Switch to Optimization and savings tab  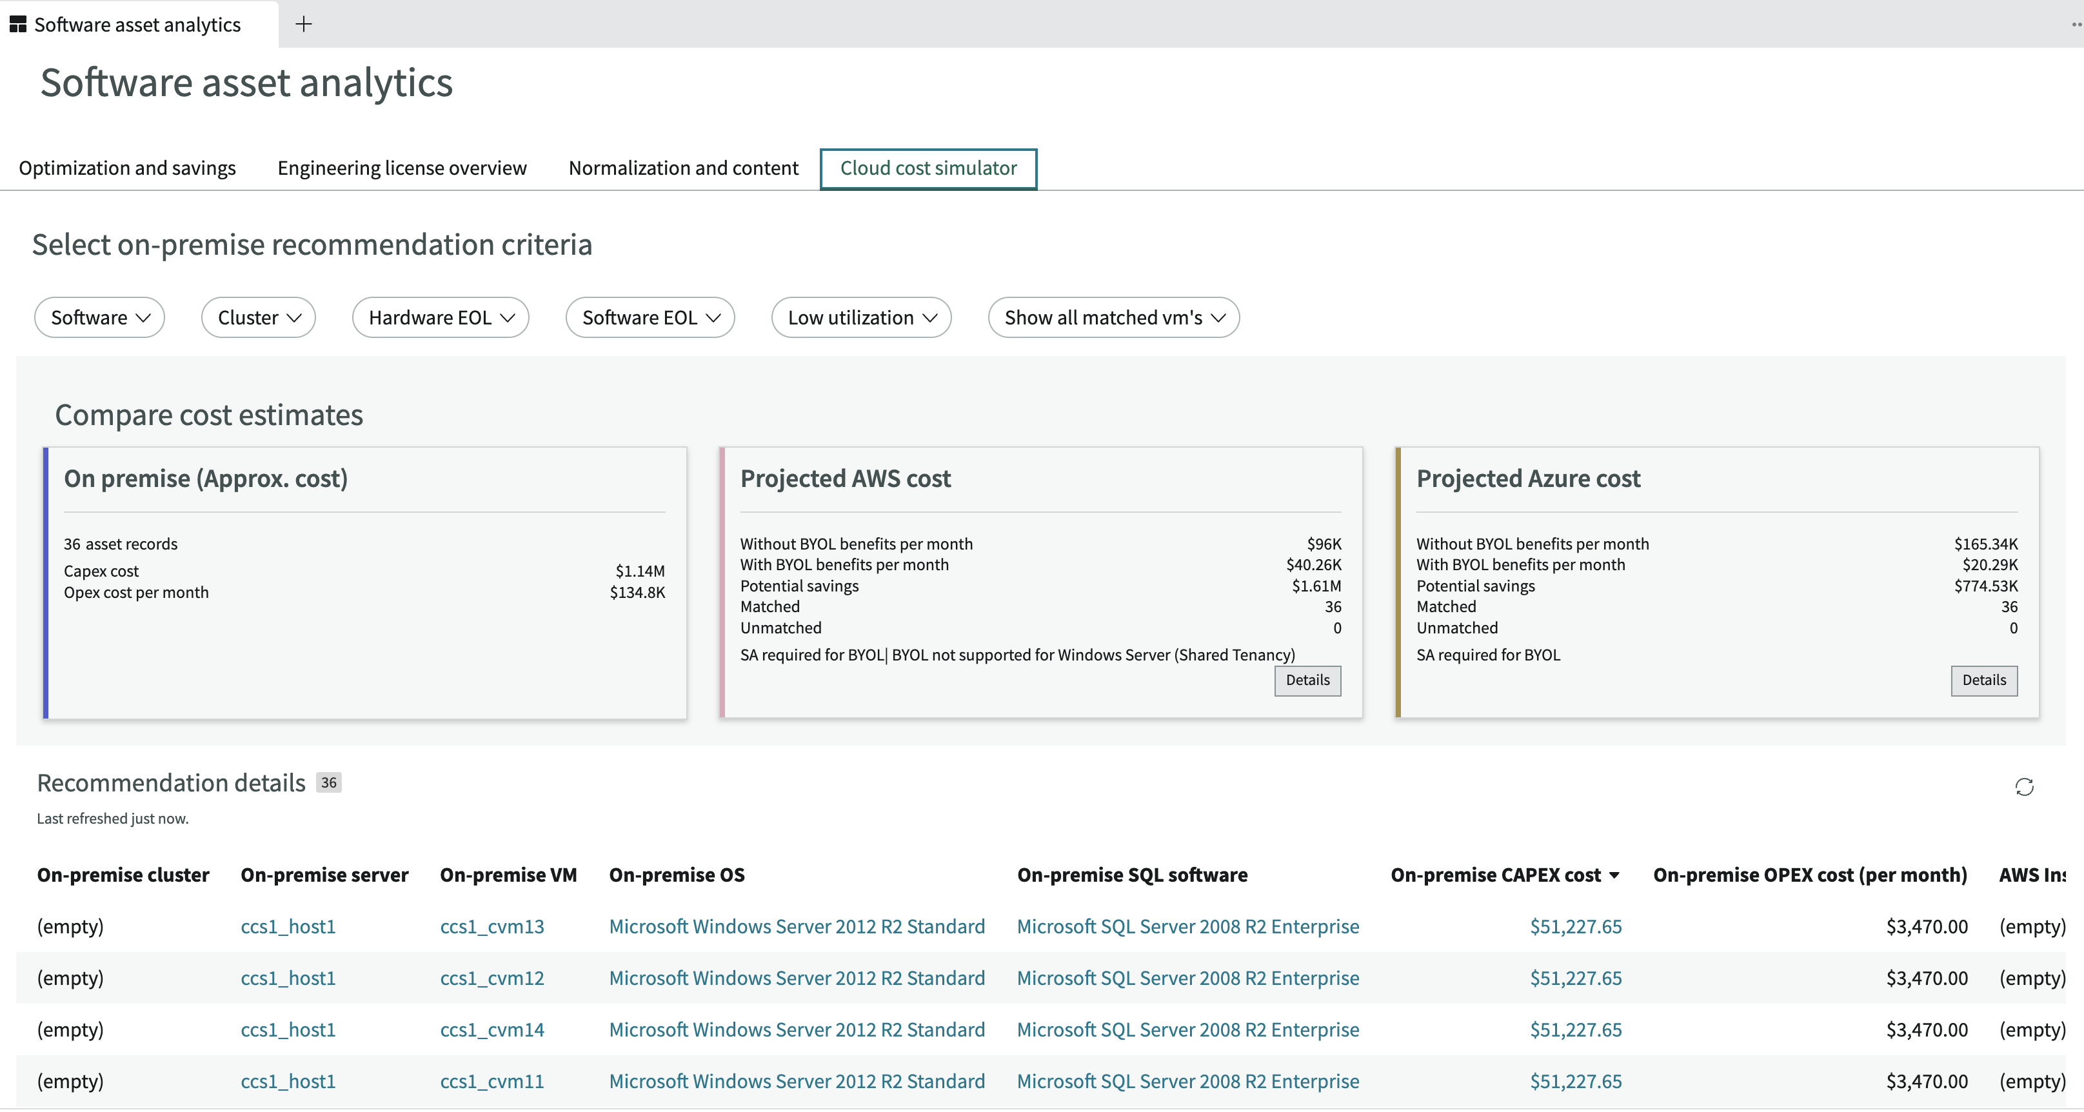tap(127, 168)
